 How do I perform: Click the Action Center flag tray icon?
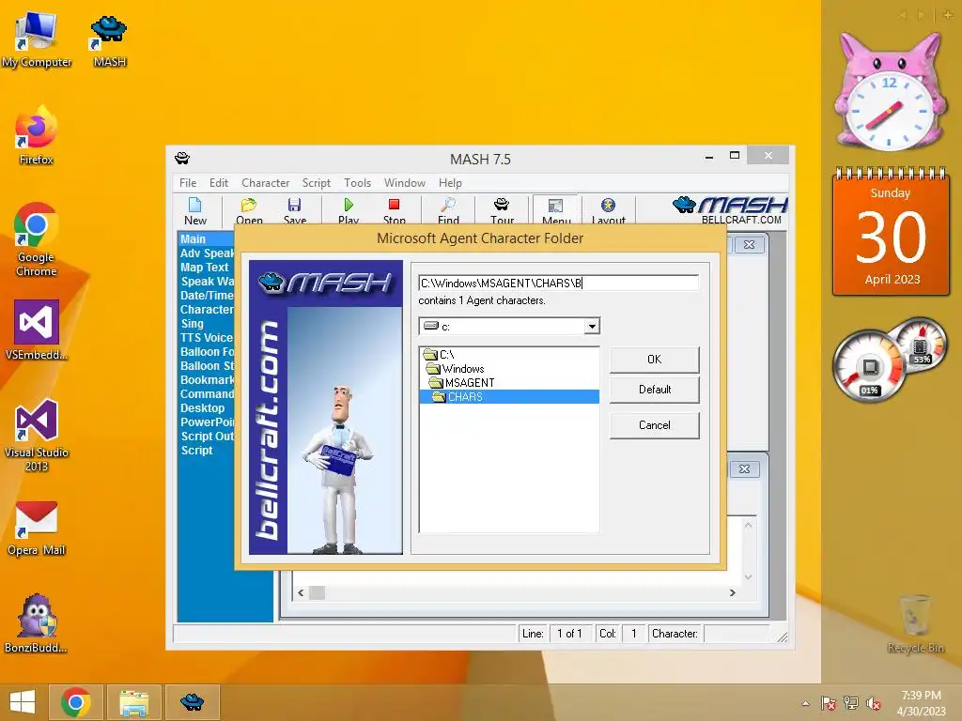pos(829,703)
